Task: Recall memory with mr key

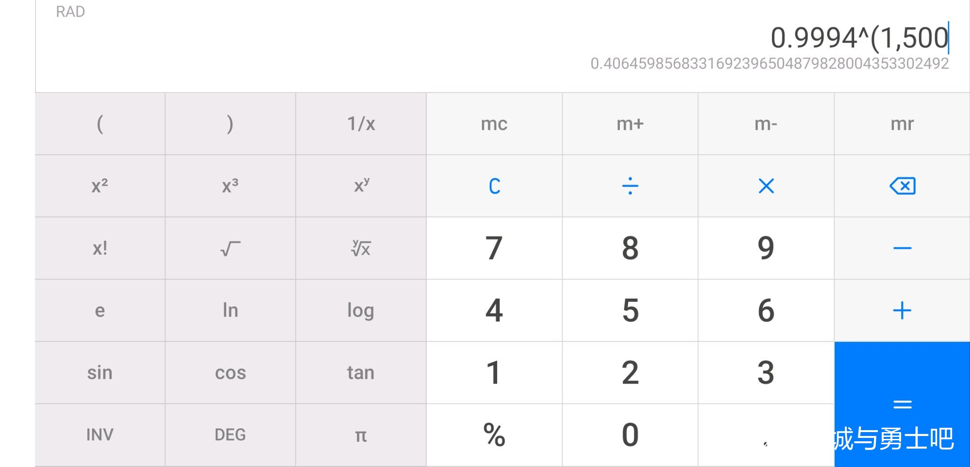Action: [902, 124]
